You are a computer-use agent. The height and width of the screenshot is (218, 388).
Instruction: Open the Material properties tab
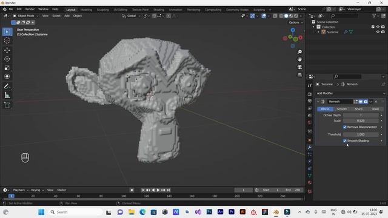pyautogui.click(x=310, y=182)
